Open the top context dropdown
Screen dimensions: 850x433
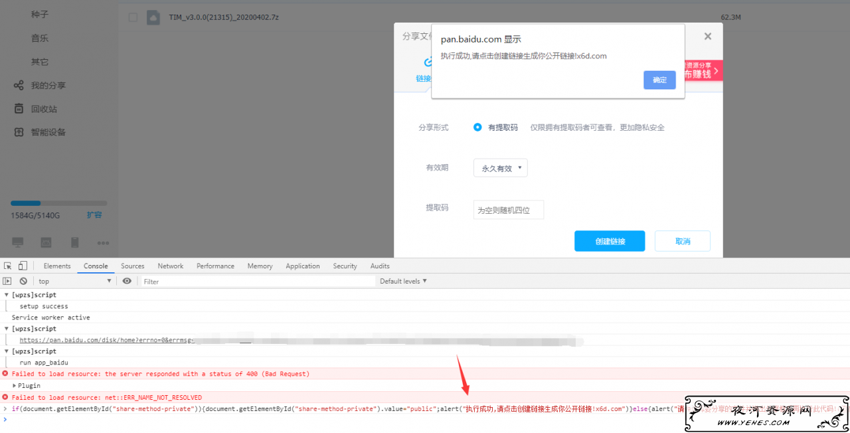pos(74,282)
